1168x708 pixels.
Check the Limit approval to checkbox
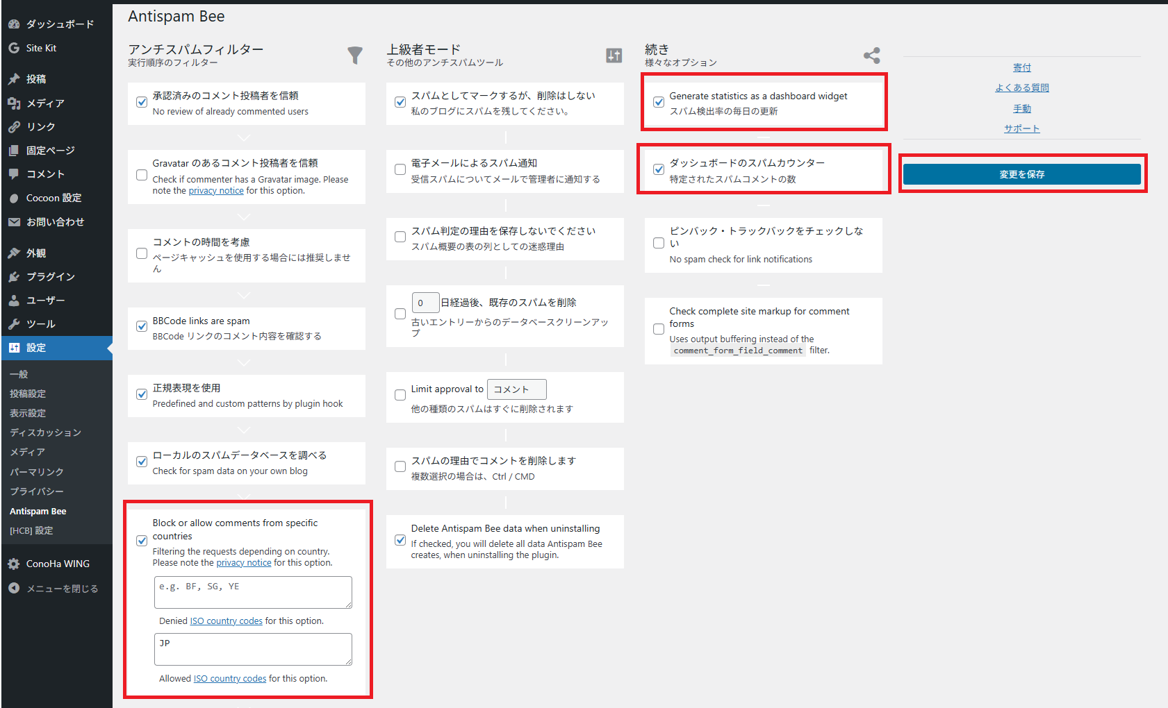[x=400, y=395]
